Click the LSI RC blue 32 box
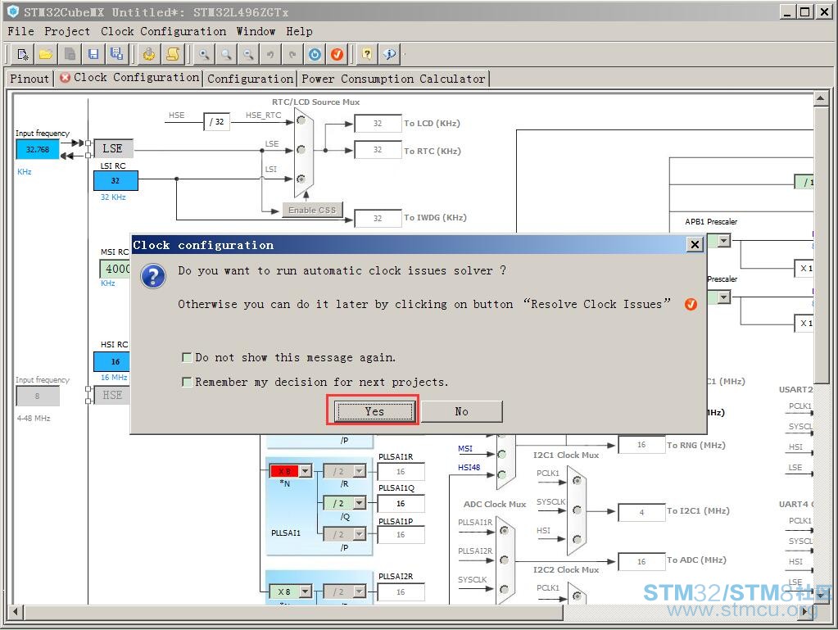Viewport: 838px width, 630px height. point(116,180)
